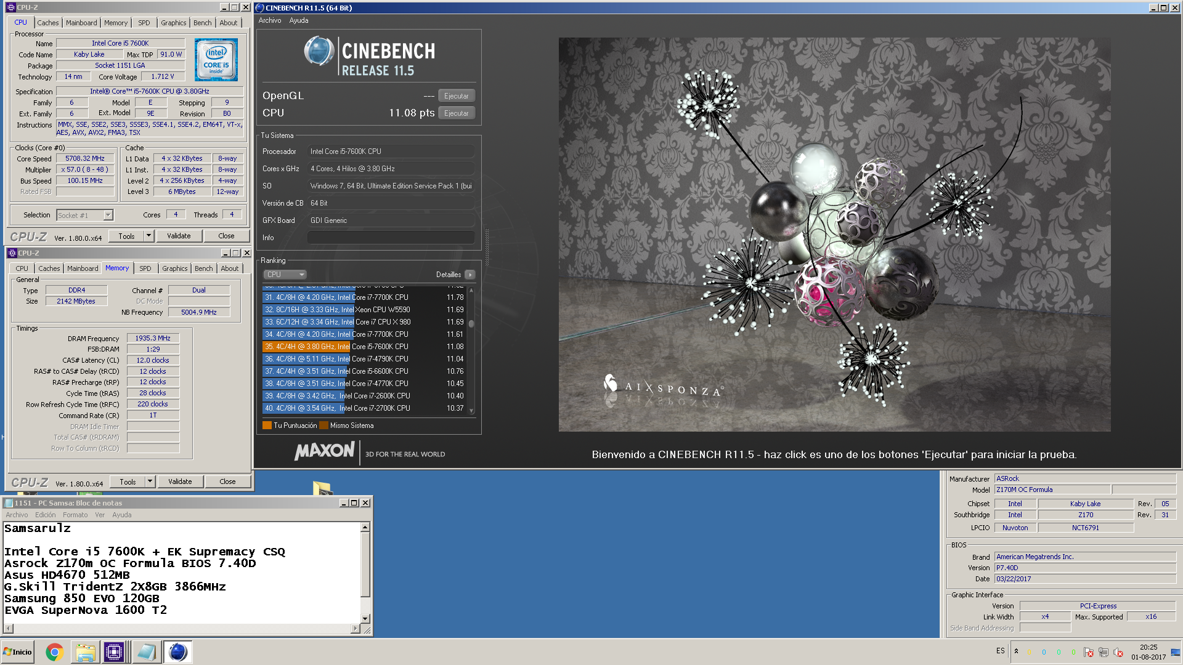Screen dimensions: 1183x665
Task: Open the SPD tab in upper CPU-Z
Action: tap(144, 23)
